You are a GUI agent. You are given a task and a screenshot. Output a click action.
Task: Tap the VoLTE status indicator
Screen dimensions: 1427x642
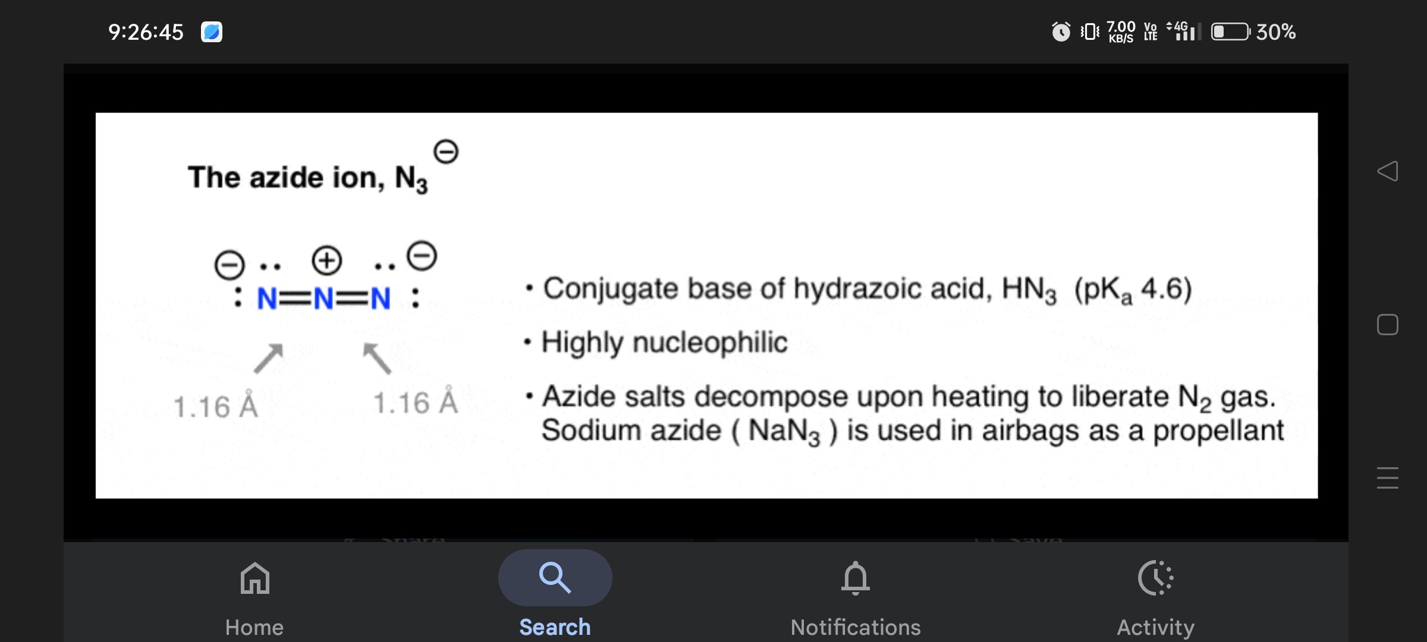[x=1151, y=32]
